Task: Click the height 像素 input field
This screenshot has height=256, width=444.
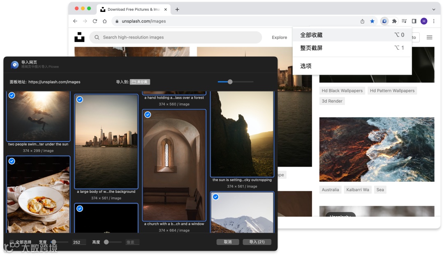Action: point(132,242)
